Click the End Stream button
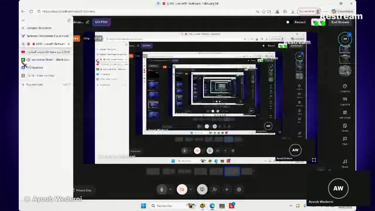The height and width of the screenshot is (211, 375). (340, 22)
